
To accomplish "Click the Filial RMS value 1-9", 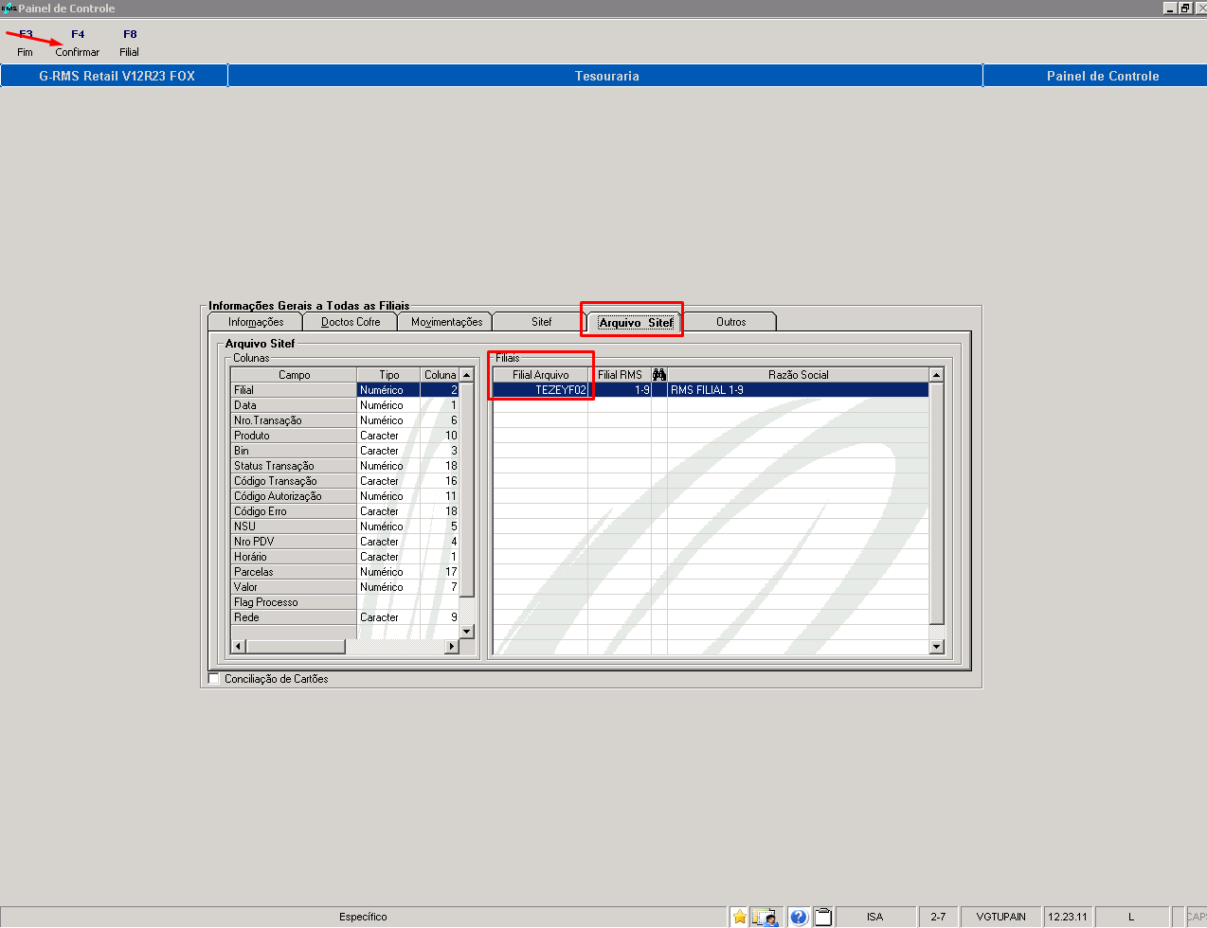I will (x=620, y=390).
